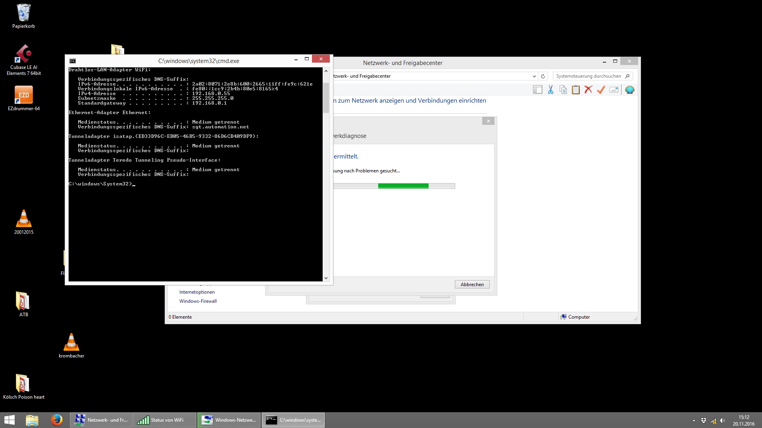
Task: Click the cmd window scroll down arrow
Action: [x=326, y=278]
